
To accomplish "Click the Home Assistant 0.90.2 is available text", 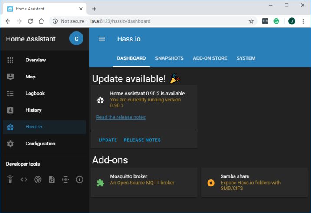I will tap(147, 94).
